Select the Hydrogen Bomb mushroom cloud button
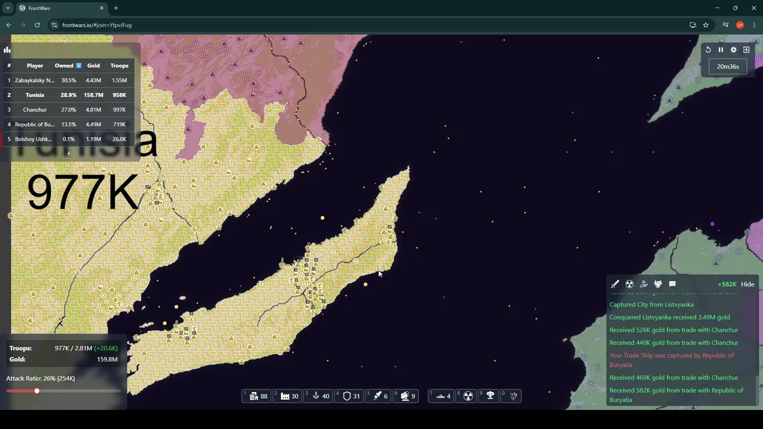Viewport: 763px width, 429px height. [490, 396]
